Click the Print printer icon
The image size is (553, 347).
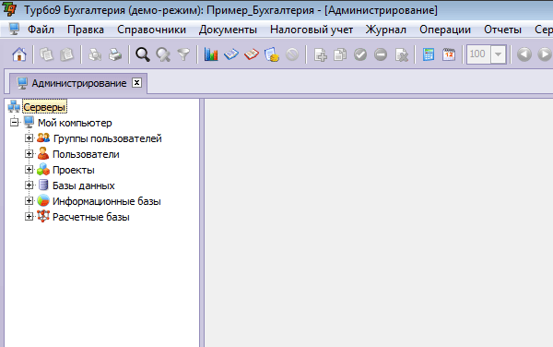115,54
